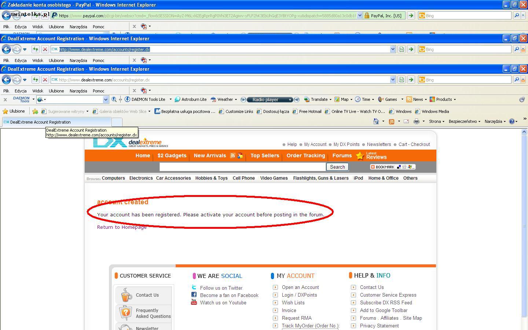Screen dimensions: 528x330
Task: Click the Return to Homepage link
Action: 122,227
